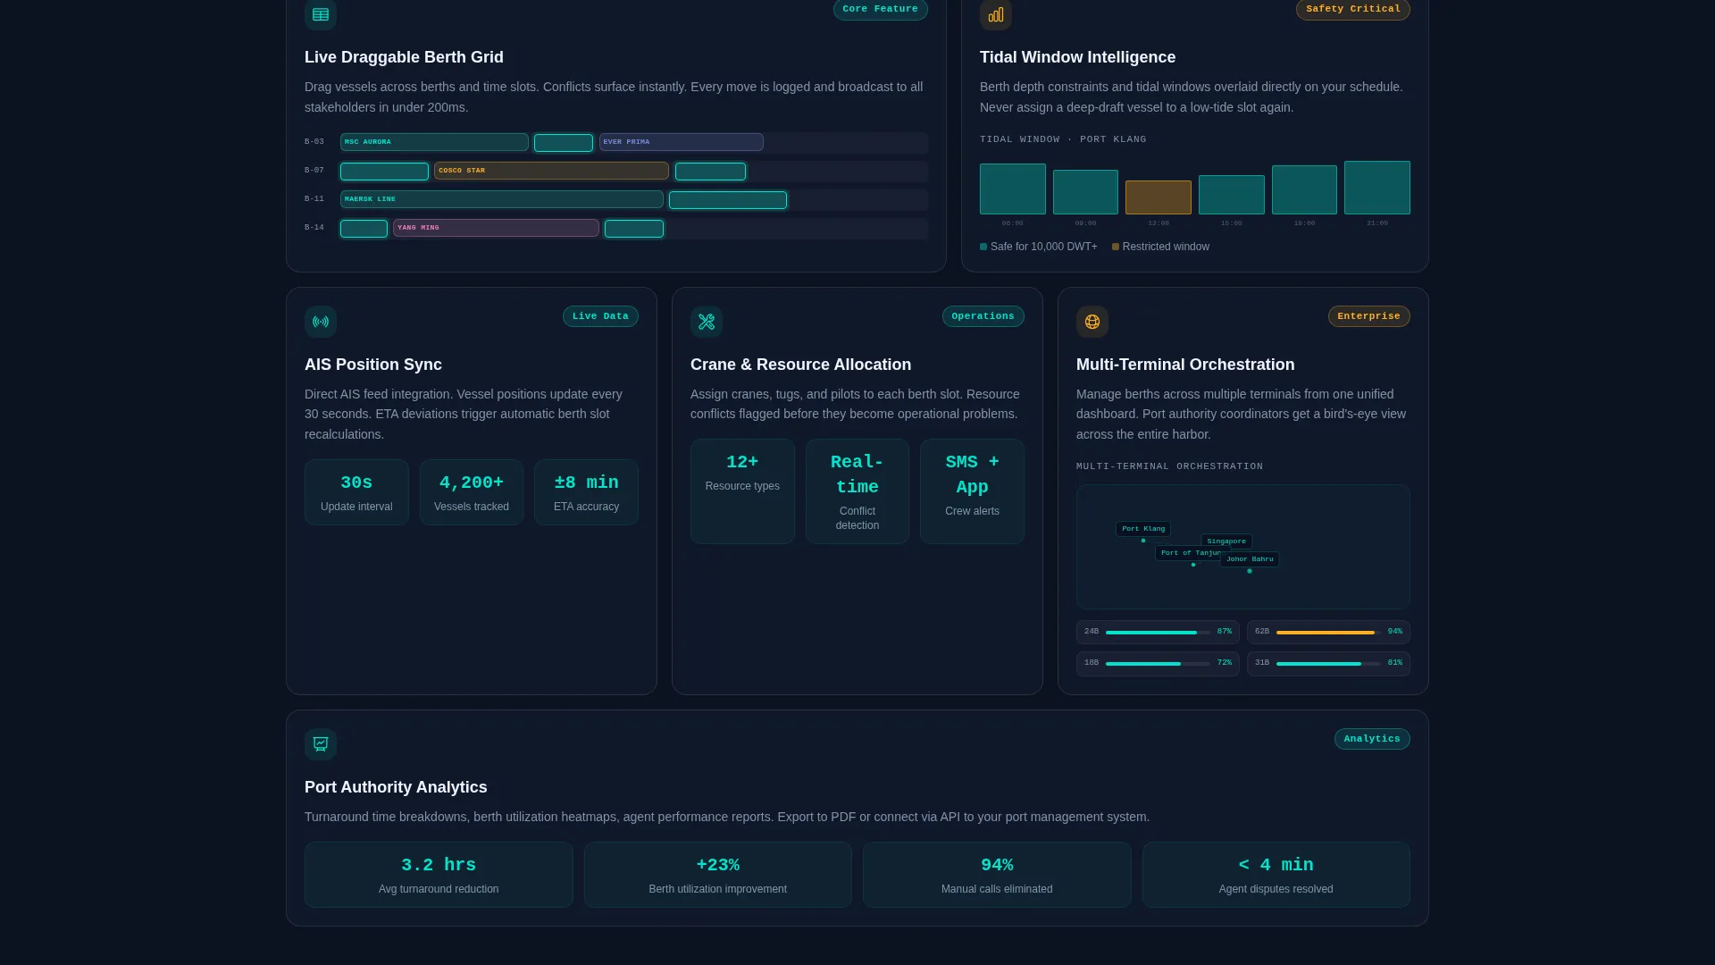Click the B-03 berth row label
This screenshot has width=1715, height=965.
[x=314, y=142]
